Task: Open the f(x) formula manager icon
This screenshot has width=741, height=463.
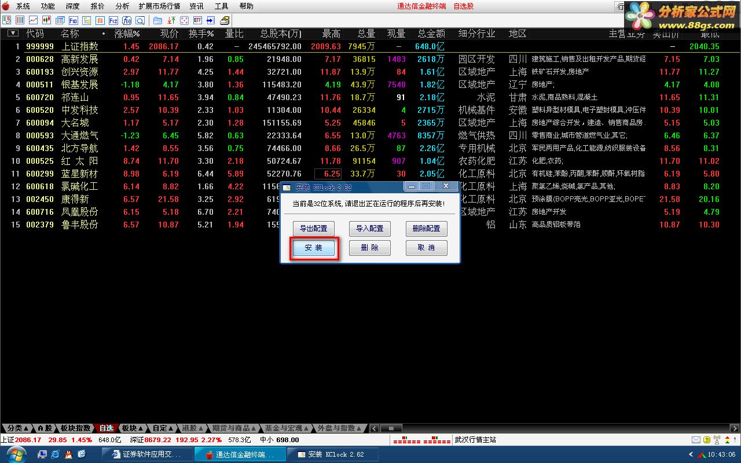Action: pos(127,20)
